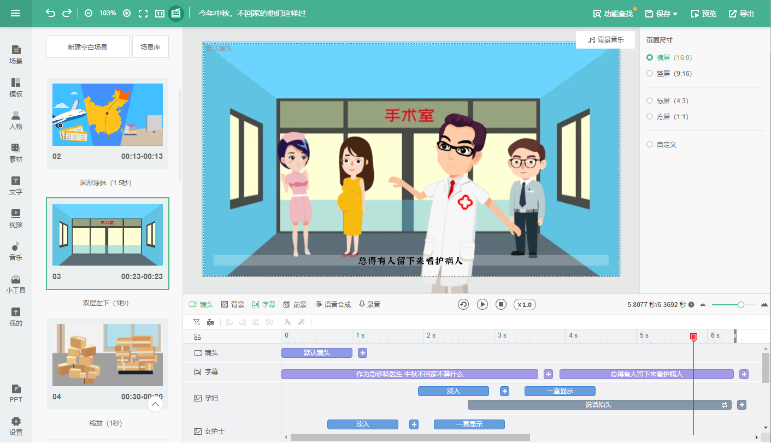Select scene 04 thumbnail
This screenshot has height=443, width=771.
point(108,355)
